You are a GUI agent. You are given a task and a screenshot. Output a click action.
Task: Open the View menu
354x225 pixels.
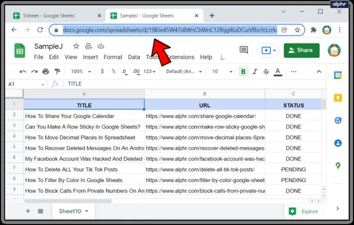click(71, 57)
